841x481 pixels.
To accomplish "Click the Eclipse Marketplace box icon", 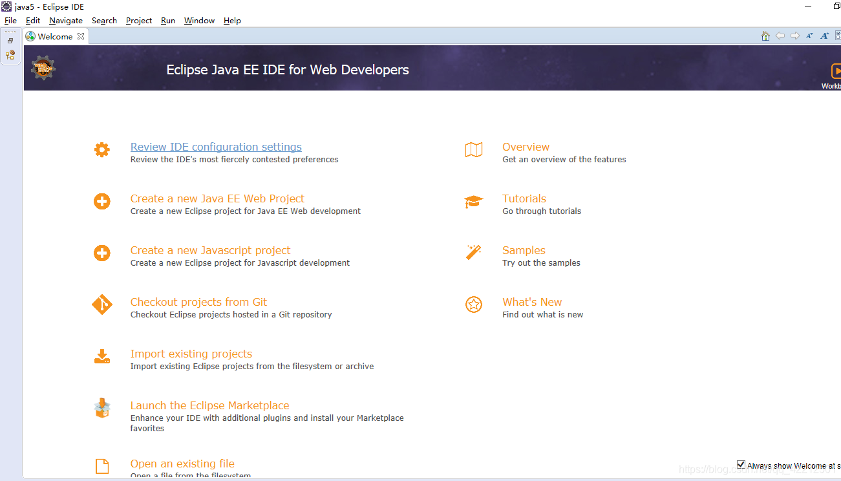I will [x=102, y=408].
